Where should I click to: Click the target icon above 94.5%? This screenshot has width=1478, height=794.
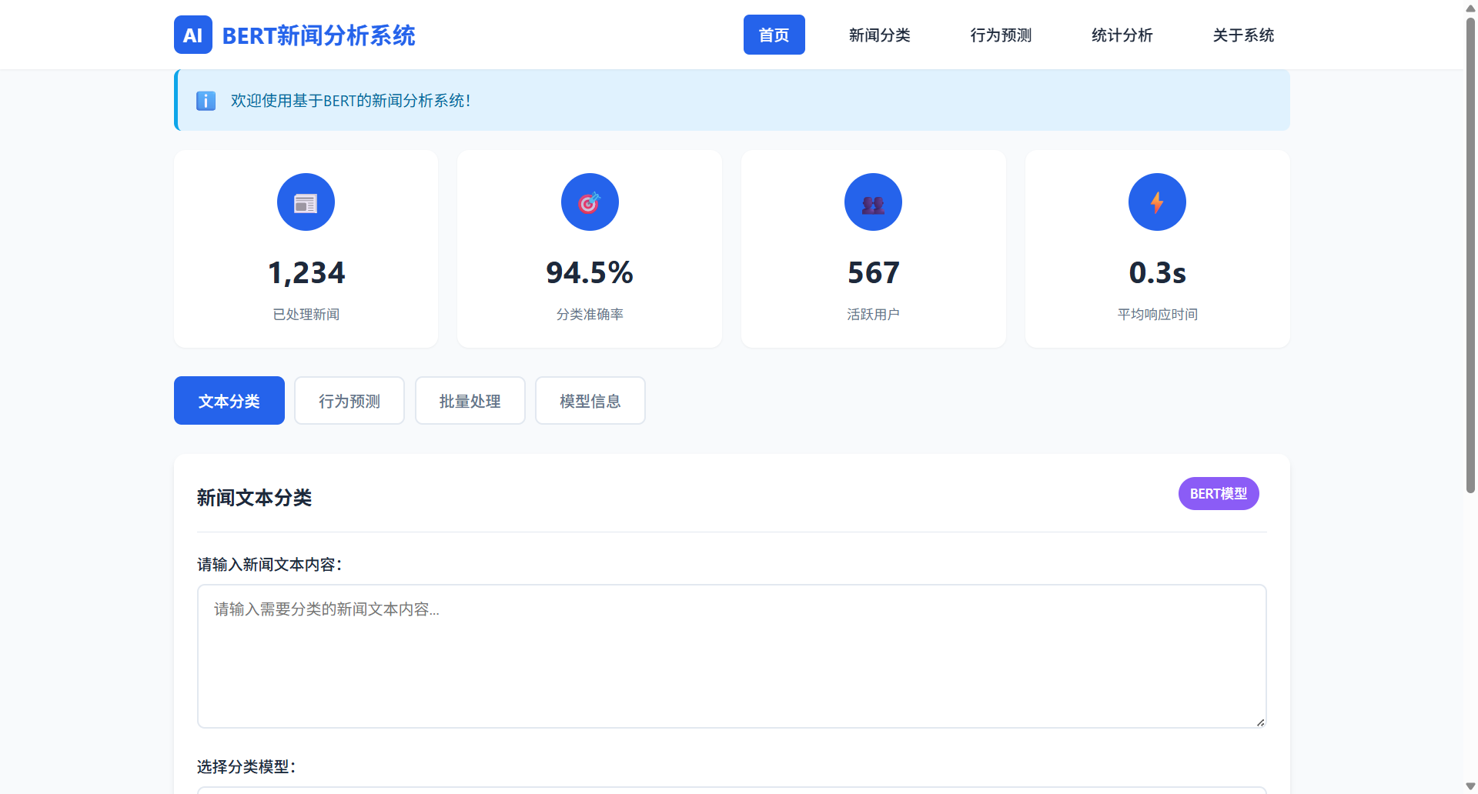[589, 202]
